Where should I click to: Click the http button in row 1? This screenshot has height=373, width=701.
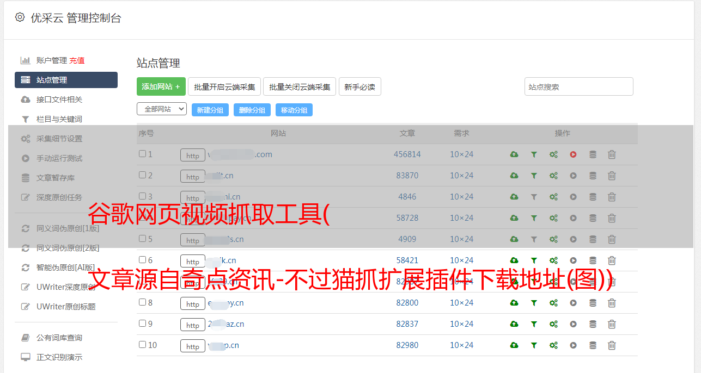(193, 156)
